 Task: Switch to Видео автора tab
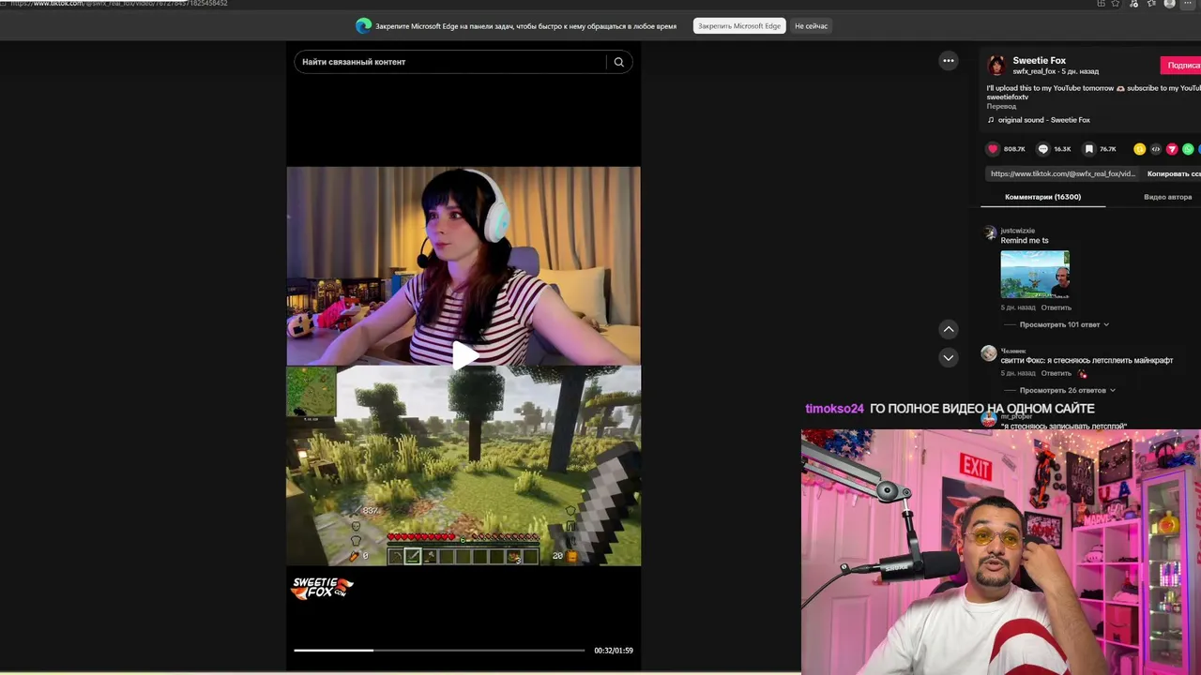click(x=1167, y=197)
